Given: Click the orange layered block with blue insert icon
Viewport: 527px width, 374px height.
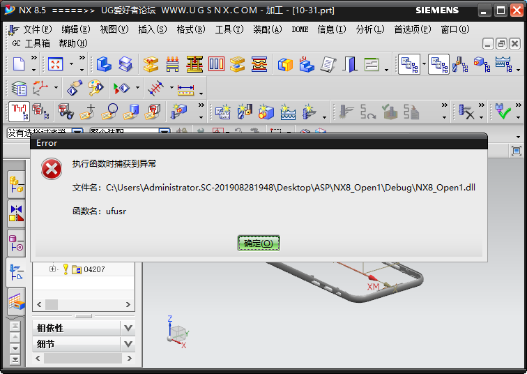Looking at the screenshot, I should 237,64.
